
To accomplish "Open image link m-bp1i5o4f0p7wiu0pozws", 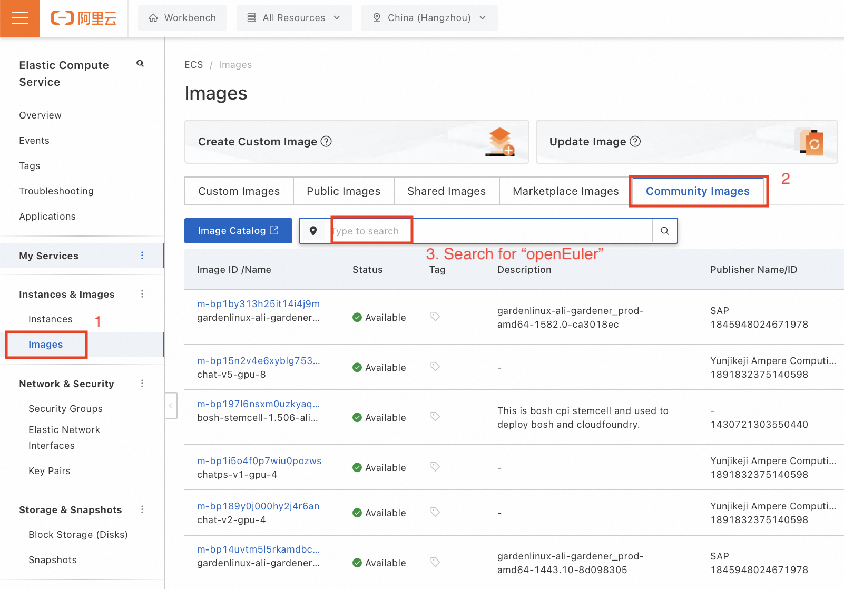I will pyautogui.click(x=259, y=461).
